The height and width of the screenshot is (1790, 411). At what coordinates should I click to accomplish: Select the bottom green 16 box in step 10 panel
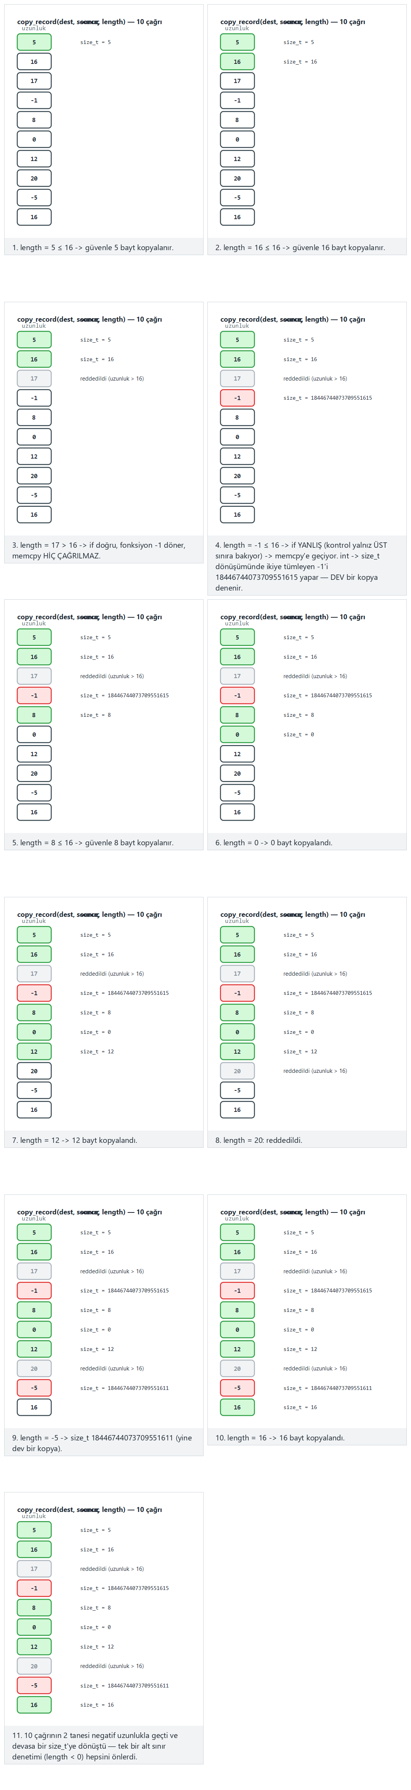238,1407
